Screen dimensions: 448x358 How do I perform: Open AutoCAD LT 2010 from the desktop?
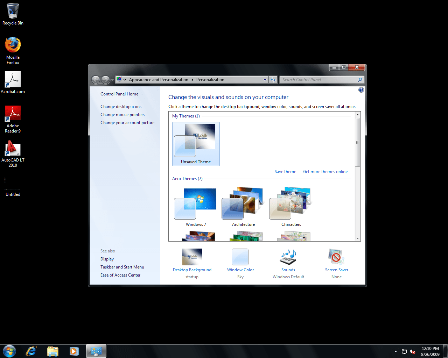[13, 147]
